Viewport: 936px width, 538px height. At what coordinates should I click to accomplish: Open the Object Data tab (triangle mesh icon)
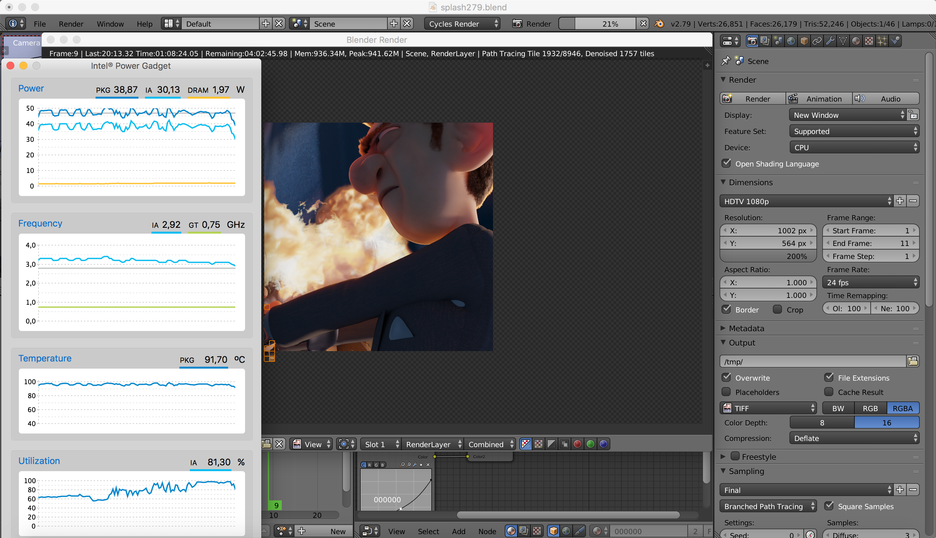(843, 41)
